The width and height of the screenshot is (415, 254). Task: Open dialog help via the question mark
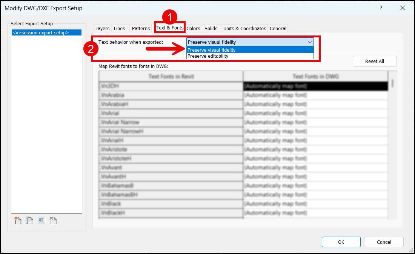381,8
